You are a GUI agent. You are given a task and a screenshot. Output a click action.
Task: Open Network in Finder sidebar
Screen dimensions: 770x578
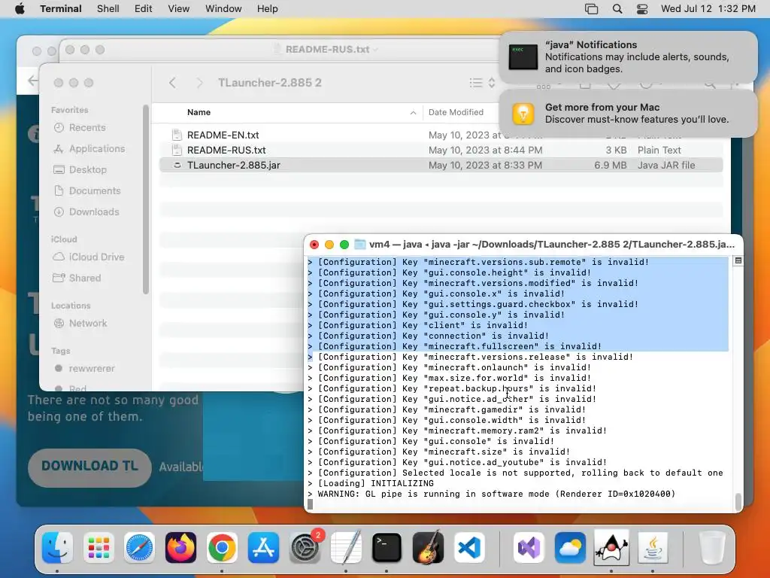88,323
